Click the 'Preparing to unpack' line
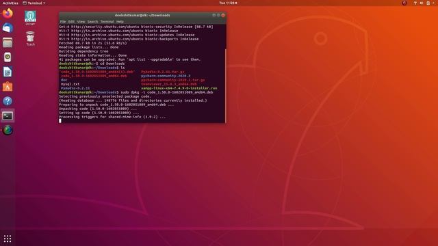This screenshot has width=438, height=246. point(116,105)
